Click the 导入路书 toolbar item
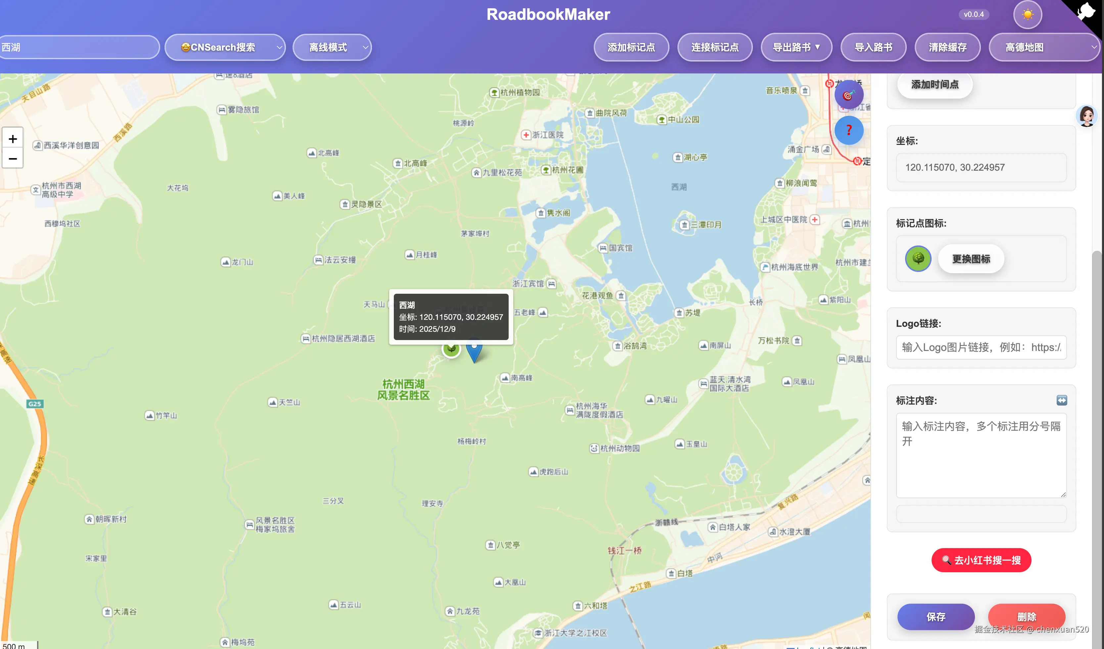Viewport: 1104px width, 649px height. [x=873, y=47]
